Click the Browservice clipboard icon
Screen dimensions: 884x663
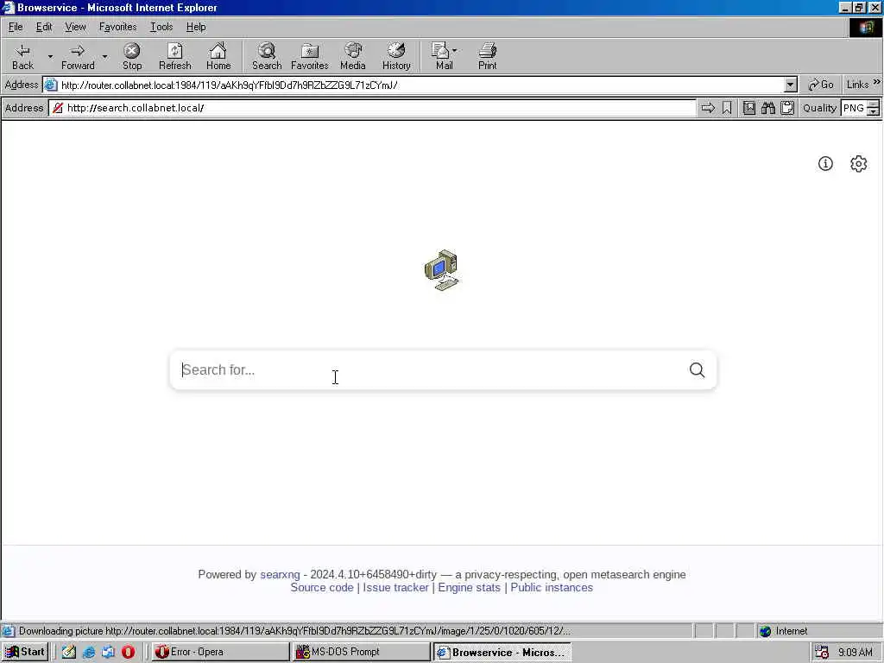pos(787,108)
